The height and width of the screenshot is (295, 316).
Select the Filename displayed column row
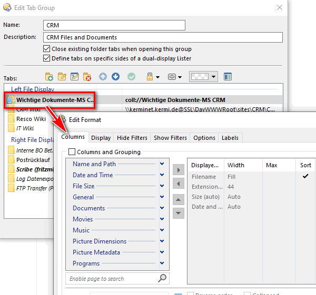click(252, 177)
